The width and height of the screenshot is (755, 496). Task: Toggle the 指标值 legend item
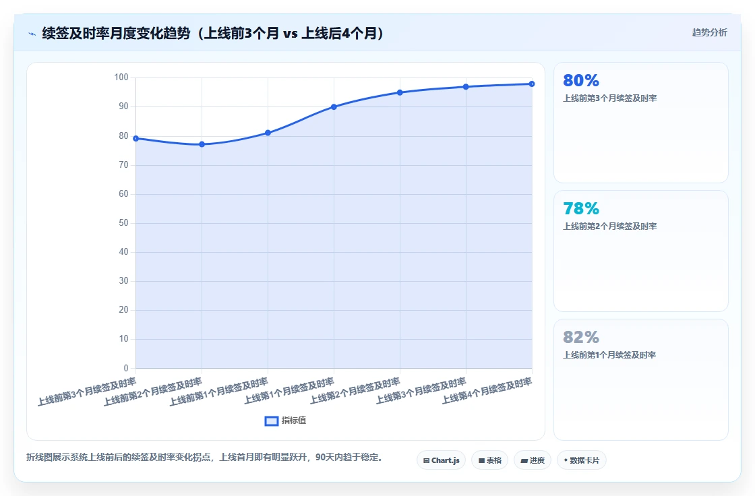(x=286, y=421)
